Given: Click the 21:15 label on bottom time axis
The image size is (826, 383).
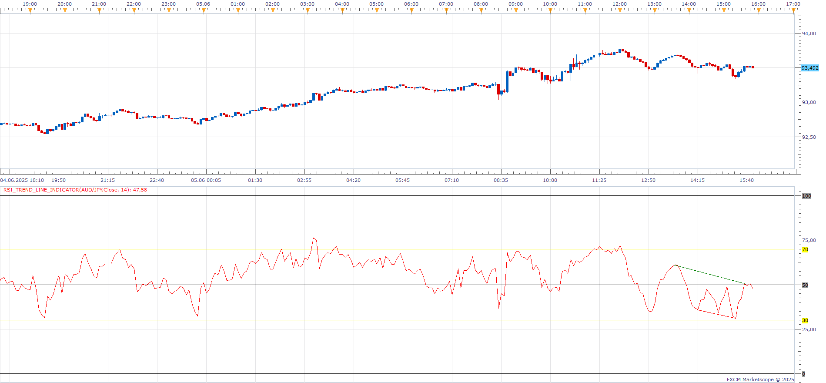Looking at the screenshot, I should click(x=108, y=180).
